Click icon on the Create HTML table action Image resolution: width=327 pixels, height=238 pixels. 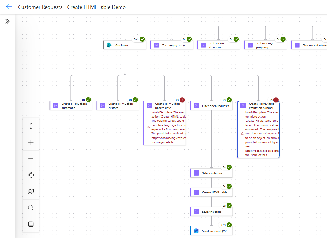click(196, 192)
